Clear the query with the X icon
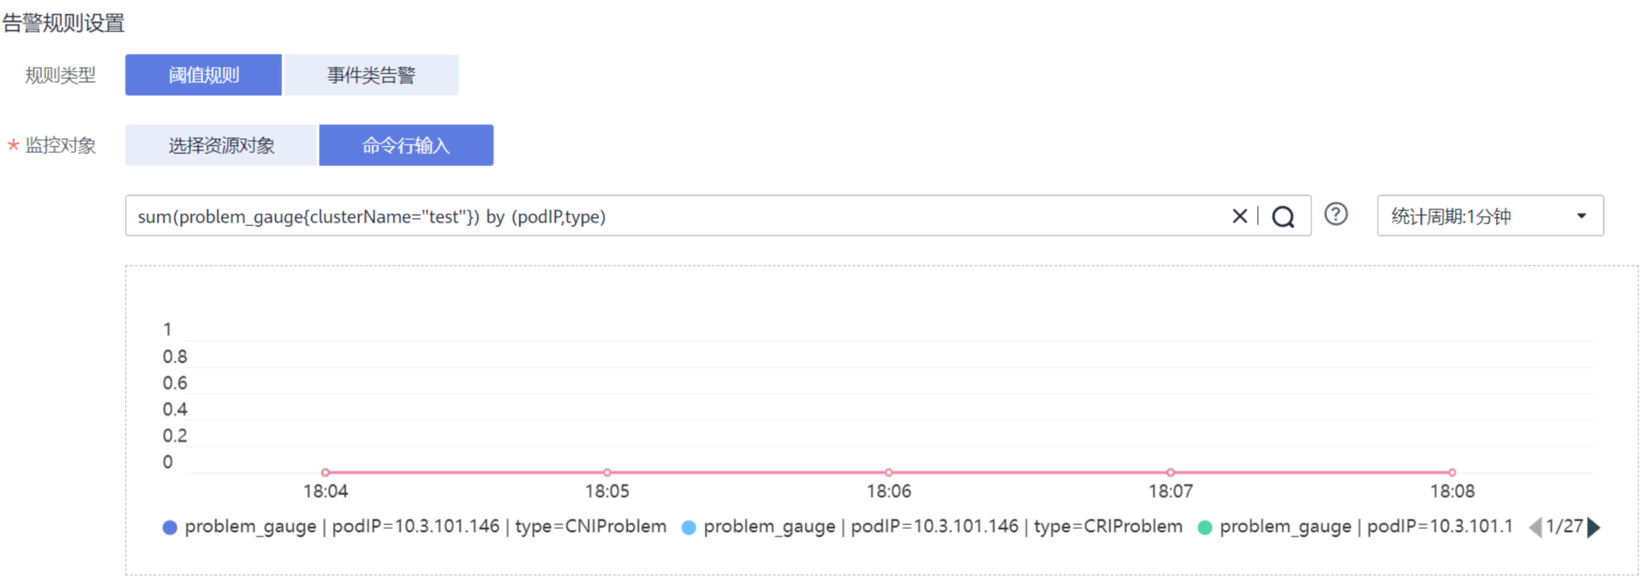Viewport: 1652px width, 576px height. 1240,216
